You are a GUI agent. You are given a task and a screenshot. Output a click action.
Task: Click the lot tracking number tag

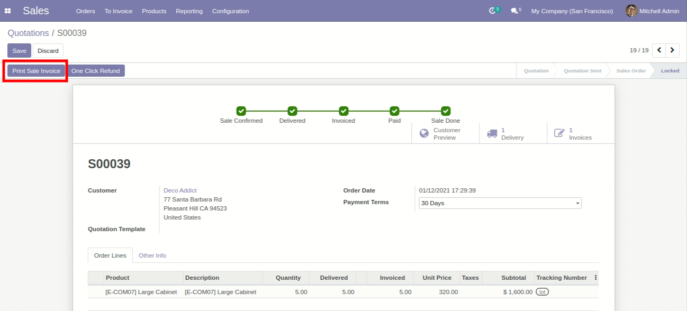click(x=542, y=292)
